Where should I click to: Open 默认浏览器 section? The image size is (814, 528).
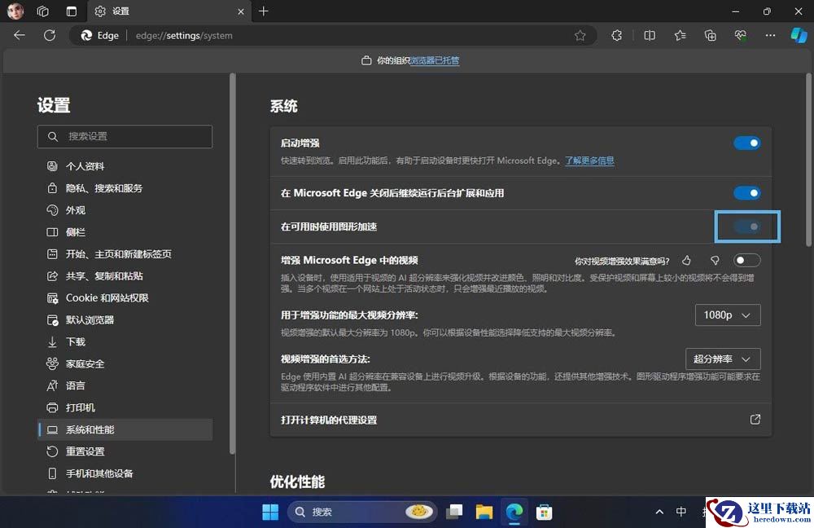(x=125, y=320)
